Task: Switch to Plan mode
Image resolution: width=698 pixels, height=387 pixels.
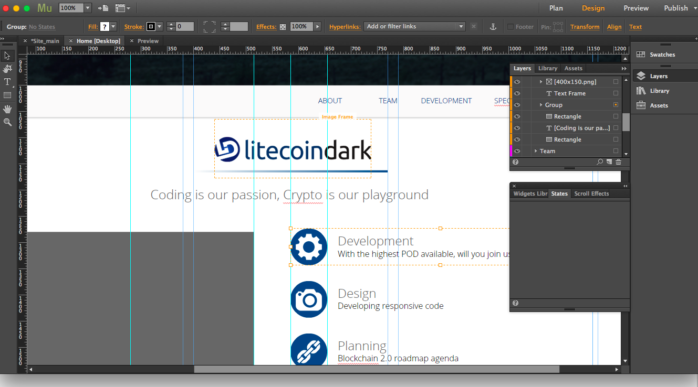Action: [556, 8]
